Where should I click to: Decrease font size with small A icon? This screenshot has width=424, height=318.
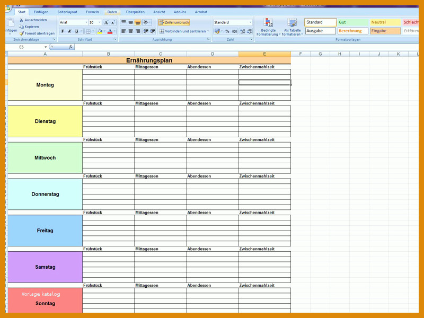(113, 22)
